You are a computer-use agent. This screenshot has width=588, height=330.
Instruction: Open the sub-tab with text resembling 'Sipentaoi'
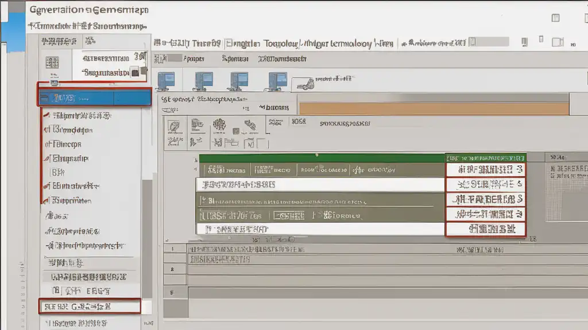(235, 59)
